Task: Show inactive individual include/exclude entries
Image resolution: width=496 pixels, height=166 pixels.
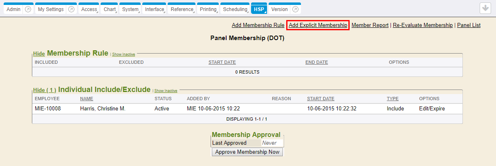Action: point(166,91)
